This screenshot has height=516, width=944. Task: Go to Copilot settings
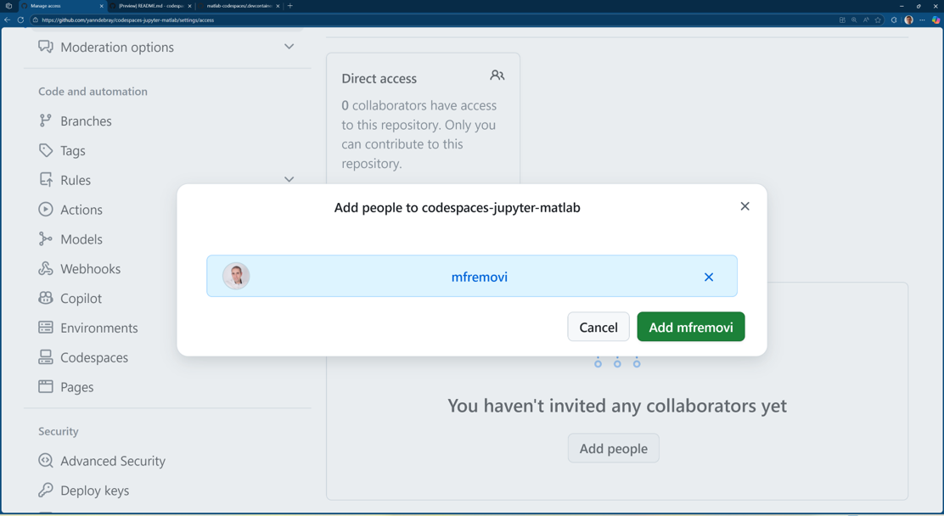tap(81, 299)
